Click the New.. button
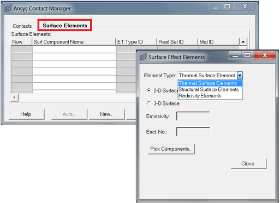 click(106, 114)
